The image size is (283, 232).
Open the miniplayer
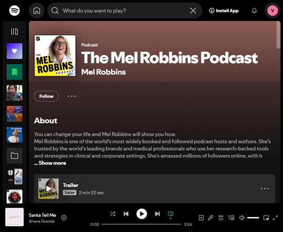coord(266,218)
